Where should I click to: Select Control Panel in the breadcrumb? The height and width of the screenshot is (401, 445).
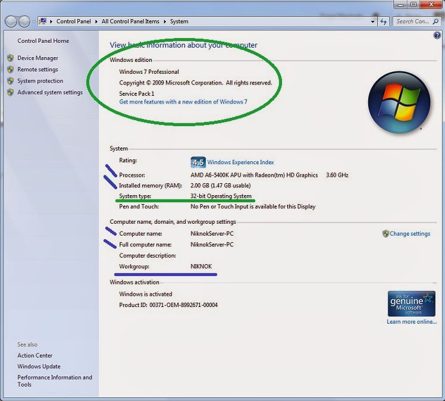point(74,21)
